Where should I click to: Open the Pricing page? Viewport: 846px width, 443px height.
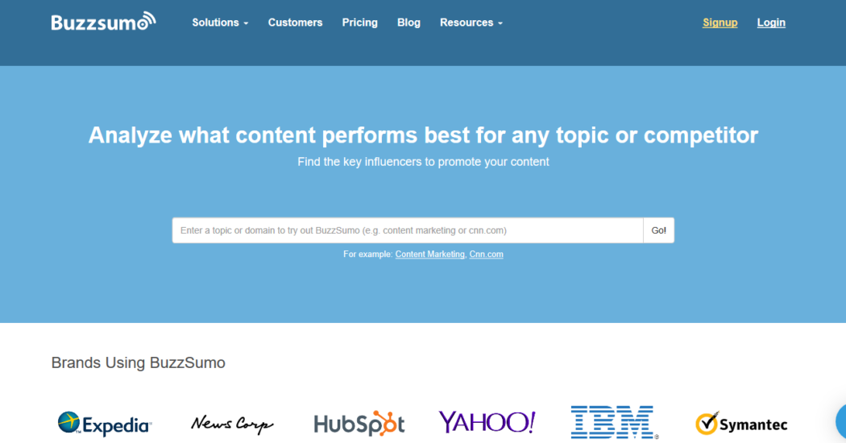click(x=360, y=23)
